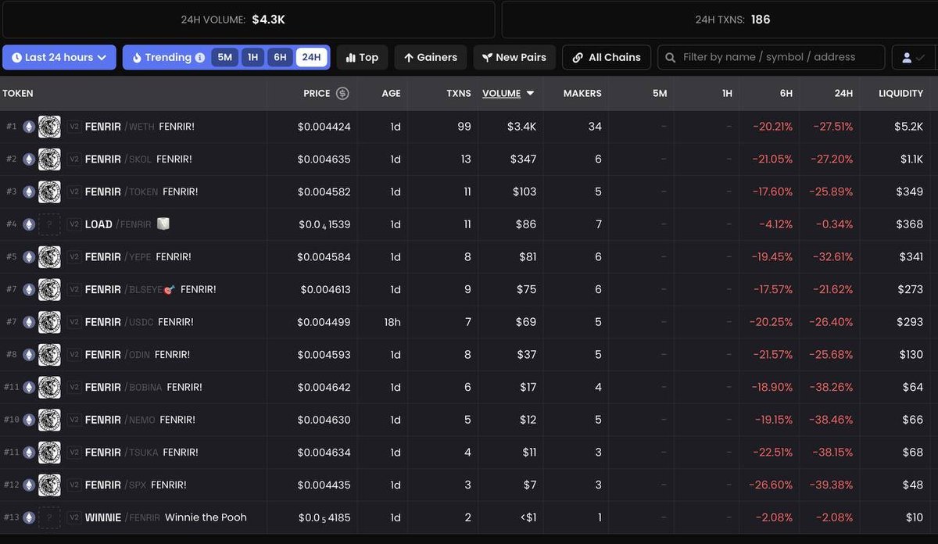Click the FENRIR logo in the FENRIR/USDC row

coord(49,322)
